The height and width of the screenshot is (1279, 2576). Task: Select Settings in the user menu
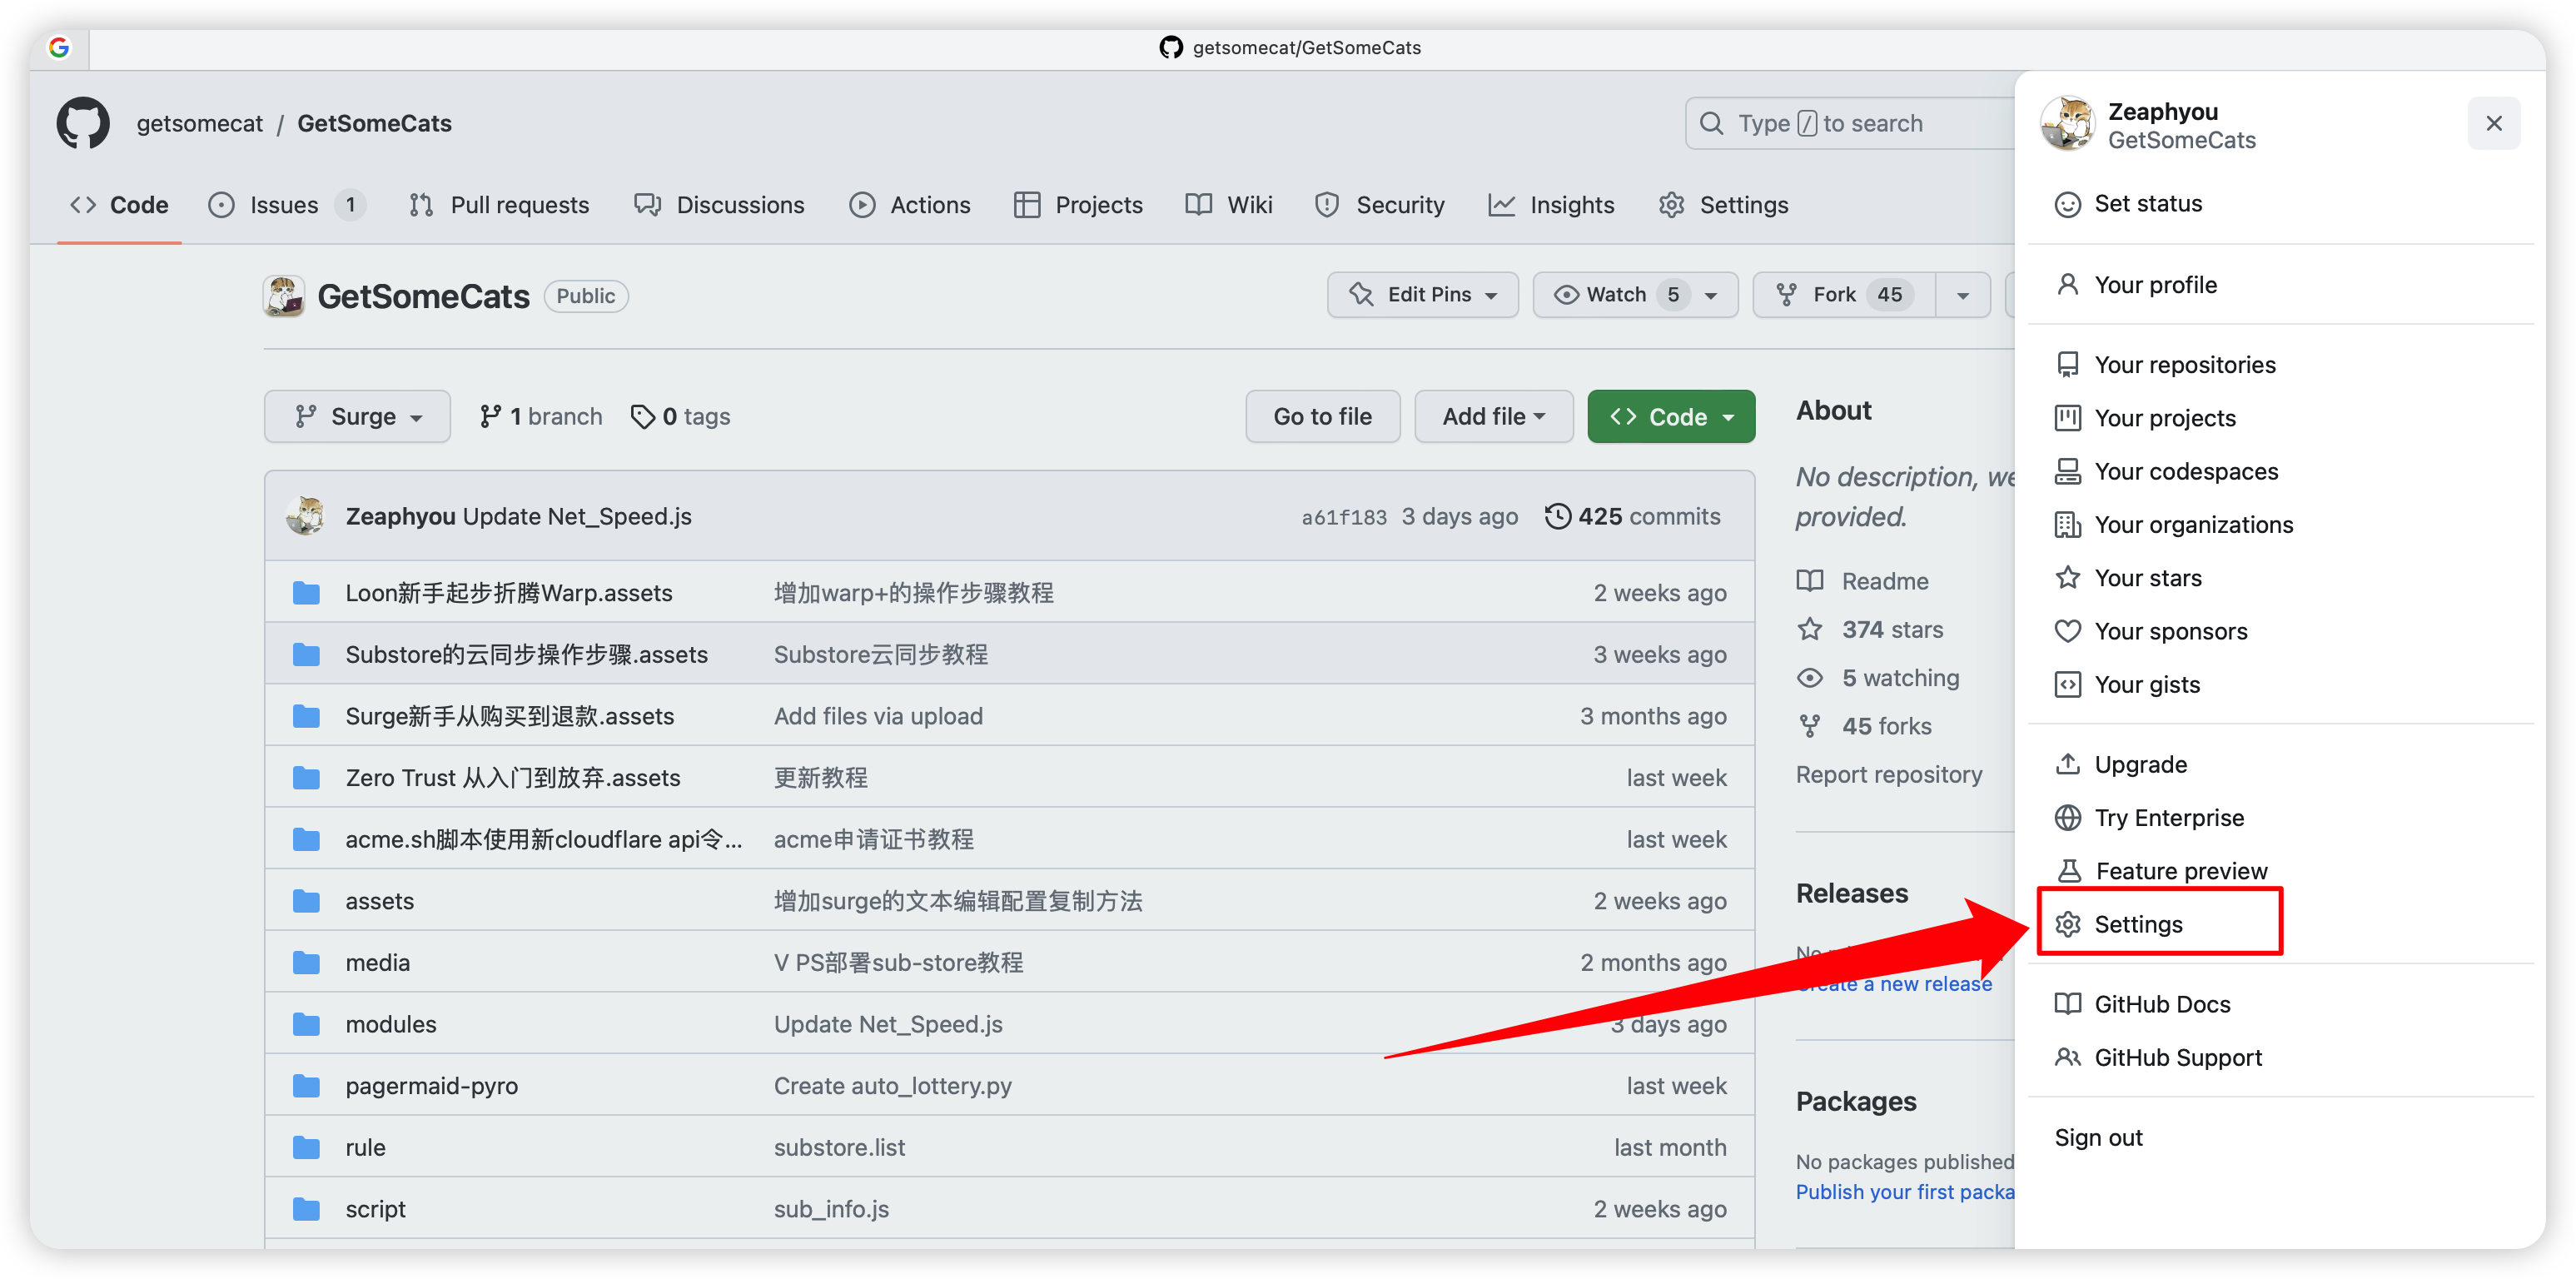tap(2138, 924)
